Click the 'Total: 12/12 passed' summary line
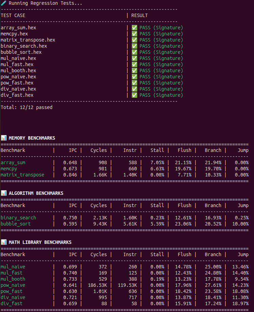This screenshot has height=312, width=254. (x=27, y=107)
